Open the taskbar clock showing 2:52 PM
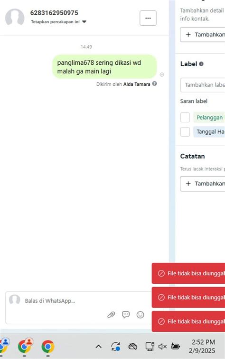225x359 pixels. pyautogui.click(x=203, y=347)
